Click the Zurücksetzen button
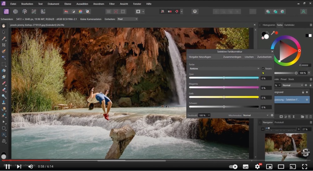 pos(264,57)
